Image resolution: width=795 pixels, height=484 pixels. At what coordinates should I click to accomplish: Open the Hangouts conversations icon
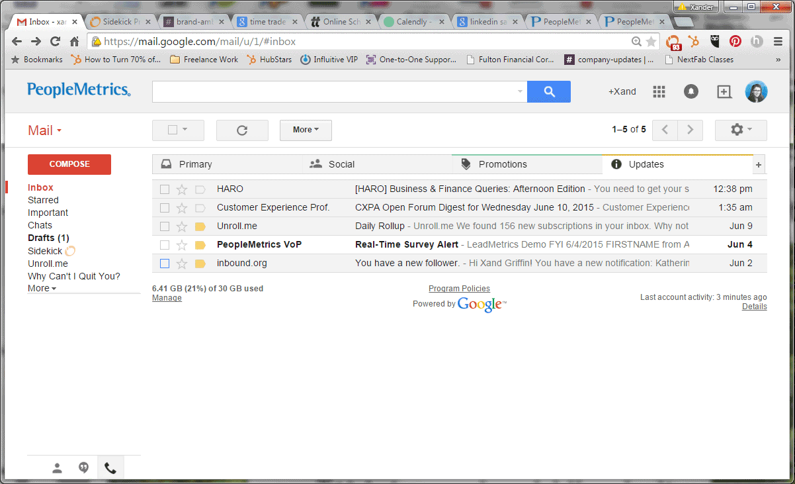83,469
